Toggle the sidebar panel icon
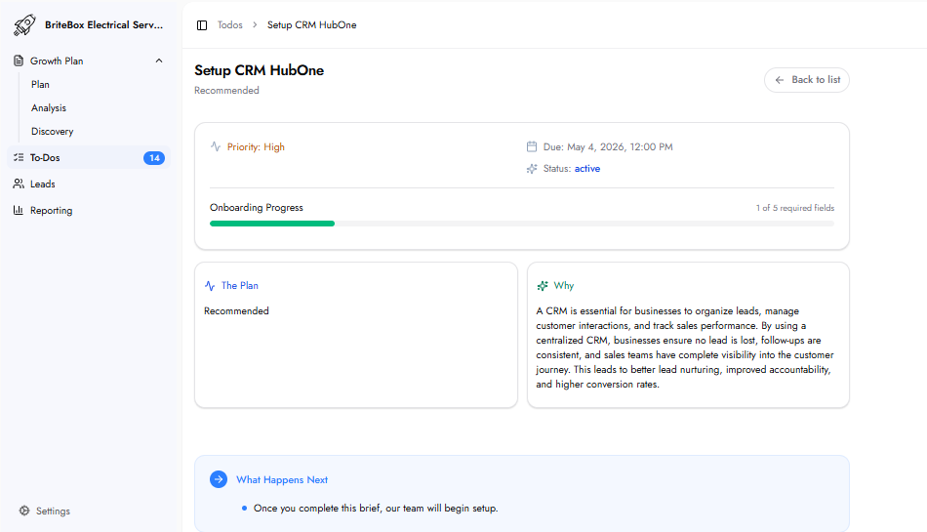927x532 pixels. [x=202, y=25]
